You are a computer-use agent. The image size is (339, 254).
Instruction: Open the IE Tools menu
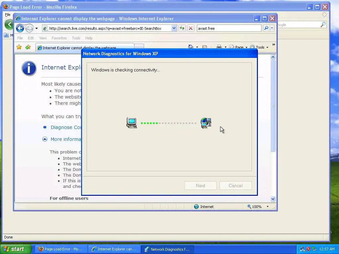pyautogui.click(x=76, y=38)
